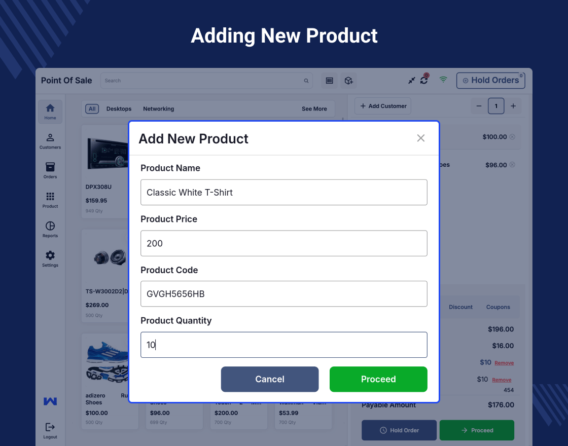Click the green Proceed dialog button
The image size is (568, 446).
(378, 379)
